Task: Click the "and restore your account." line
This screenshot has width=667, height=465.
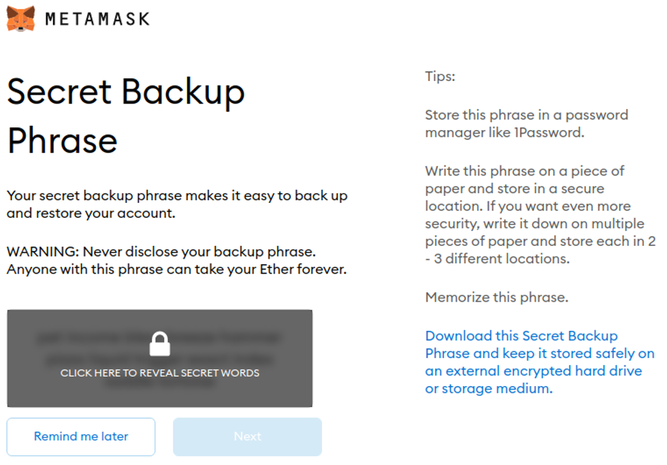Action: click(x=91, y=213)
